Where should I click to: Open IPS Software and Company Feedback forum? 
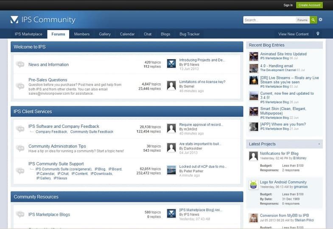click(64, 126)
